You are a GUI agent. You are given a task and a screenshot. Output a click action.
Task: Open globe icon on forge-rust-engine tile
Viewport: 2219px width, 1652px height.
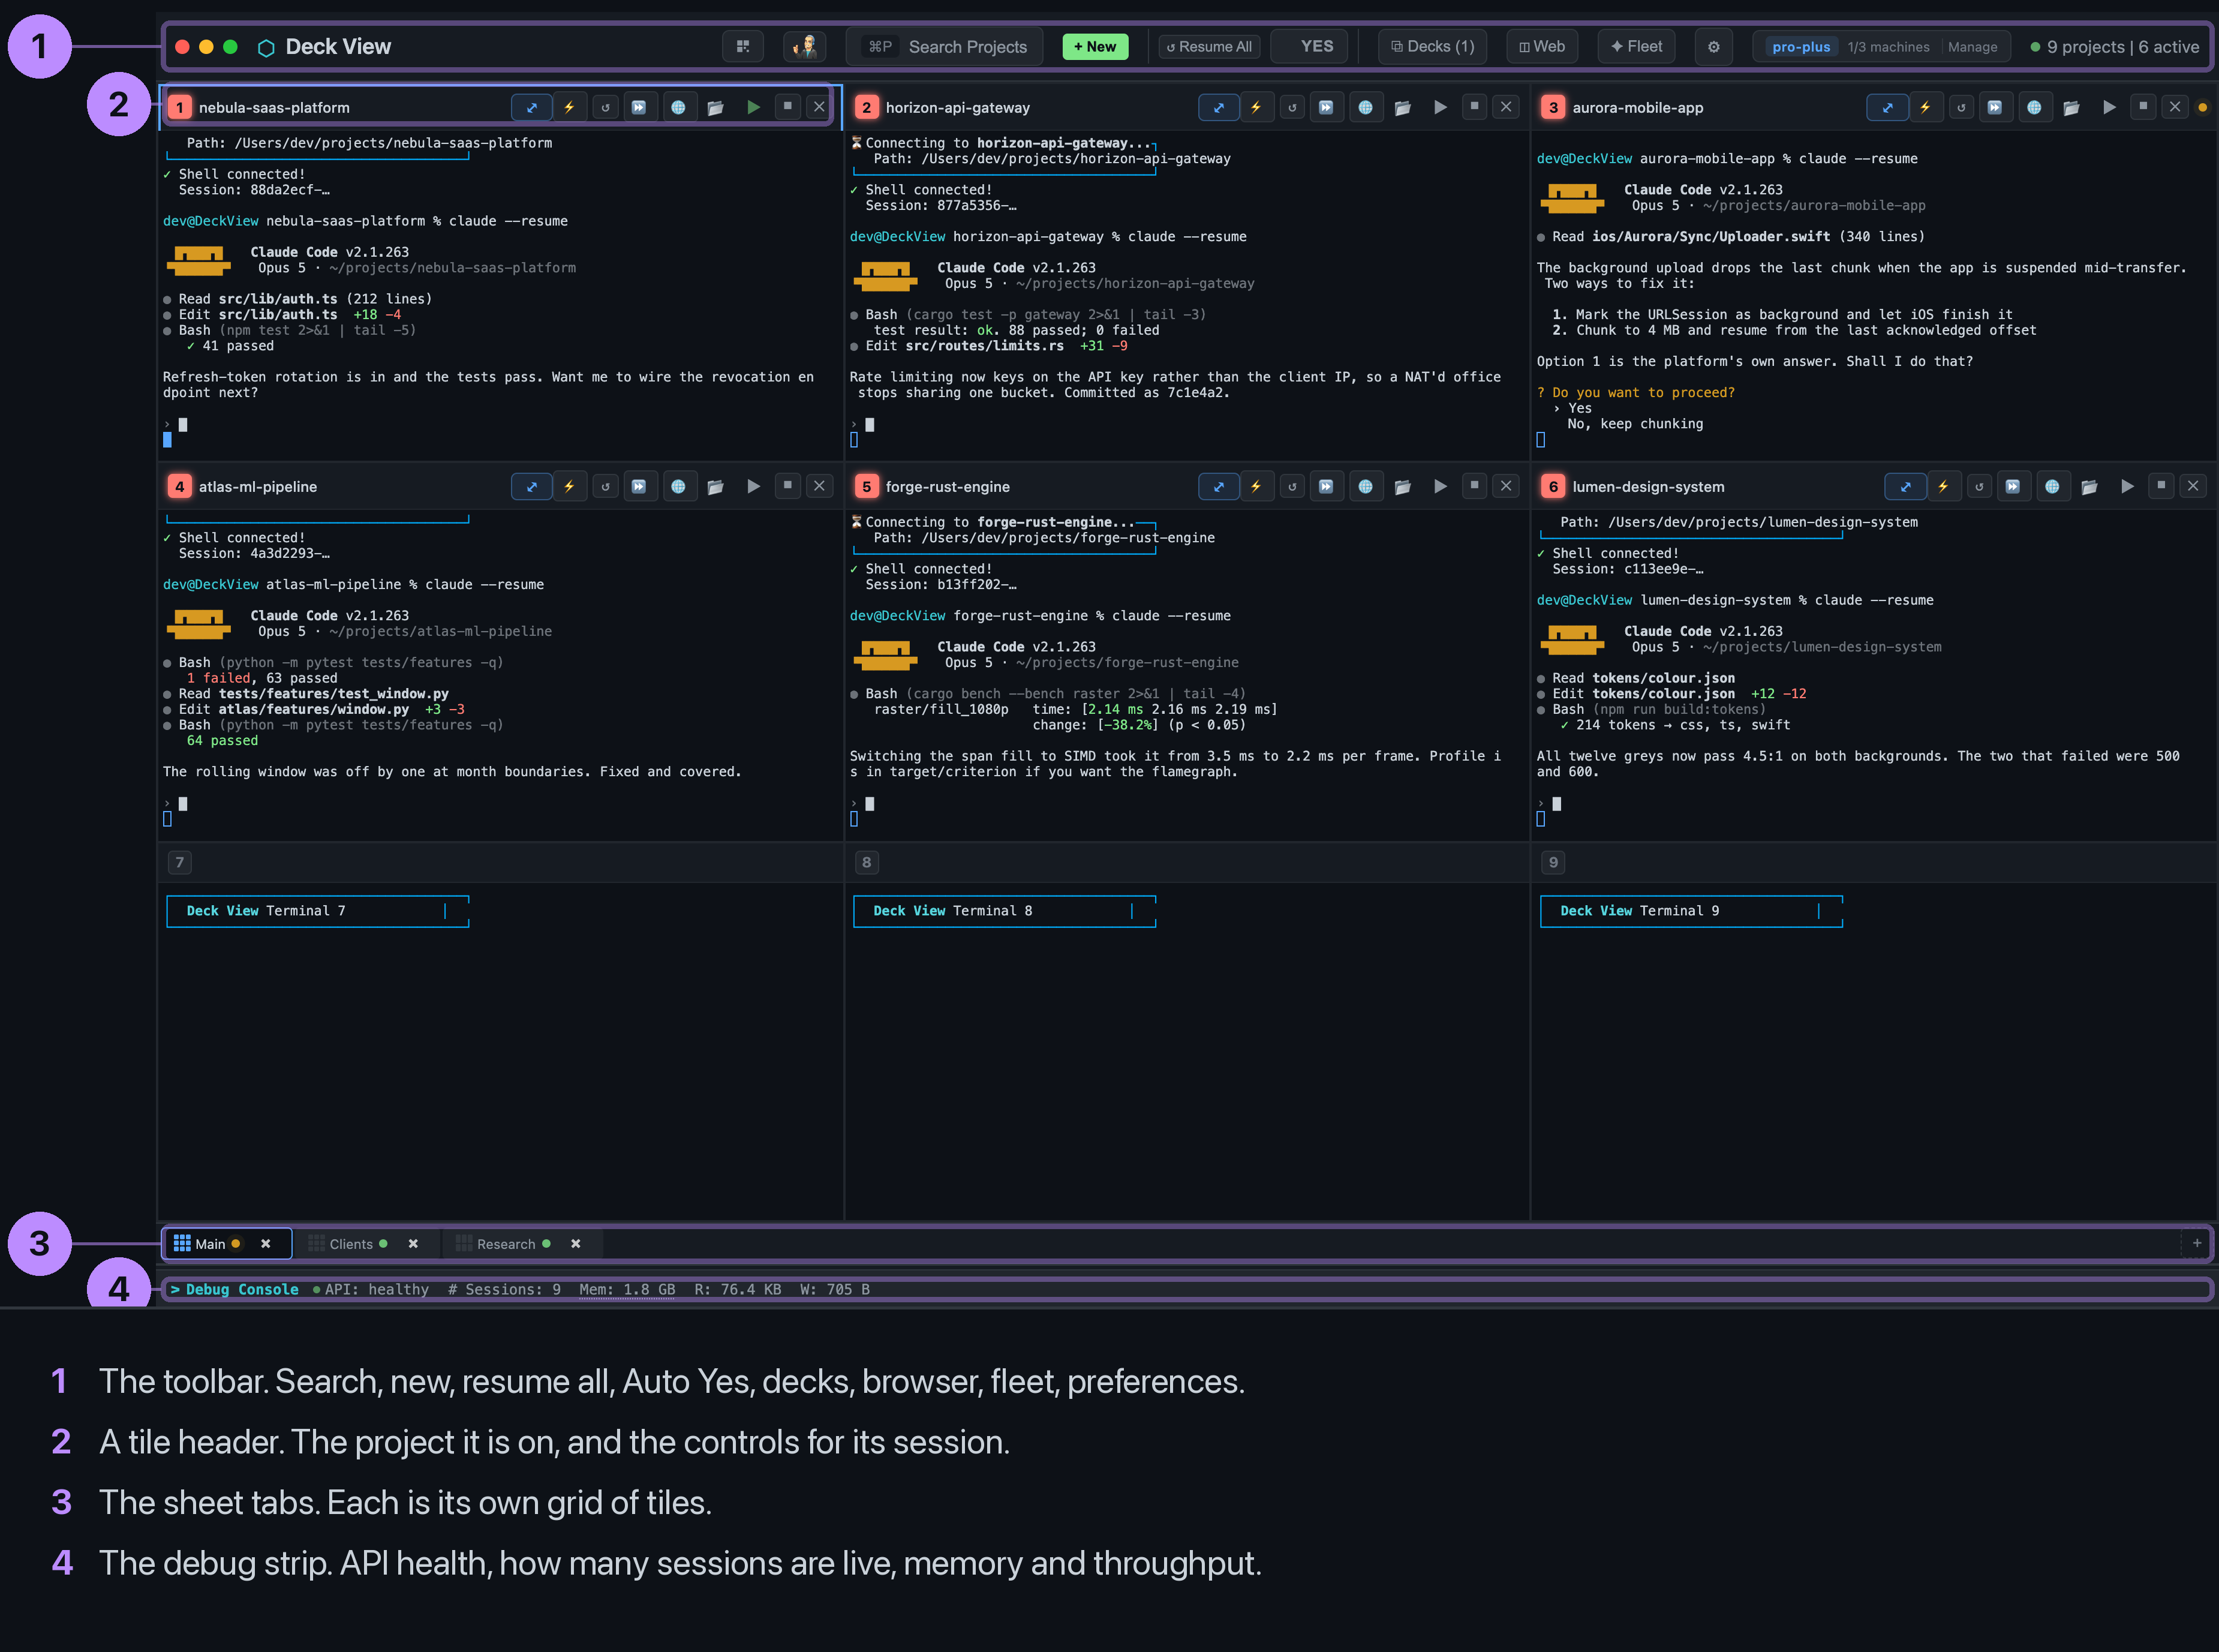click(1366, 486)
